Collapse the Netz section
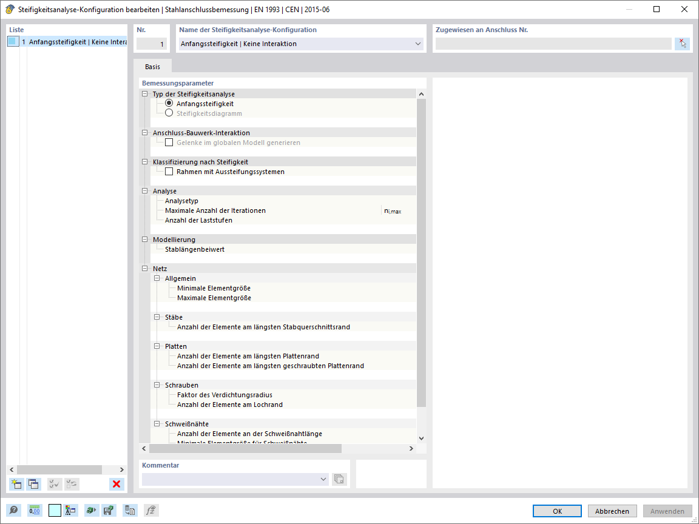Viewport: 699px width, 524px height. pyautogui.click(x=145, y=269)
